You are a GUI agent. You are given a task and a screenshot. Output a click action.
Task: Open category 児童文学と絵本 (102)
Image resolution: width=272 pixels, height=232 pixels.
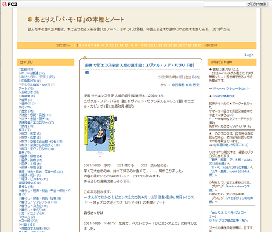(35, 229)
